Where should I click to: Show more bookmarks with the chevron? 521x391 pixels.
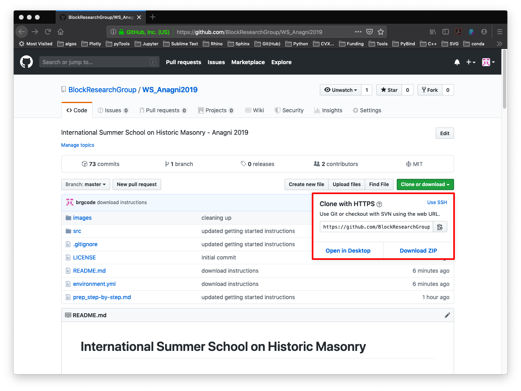[x=499, y=44]
